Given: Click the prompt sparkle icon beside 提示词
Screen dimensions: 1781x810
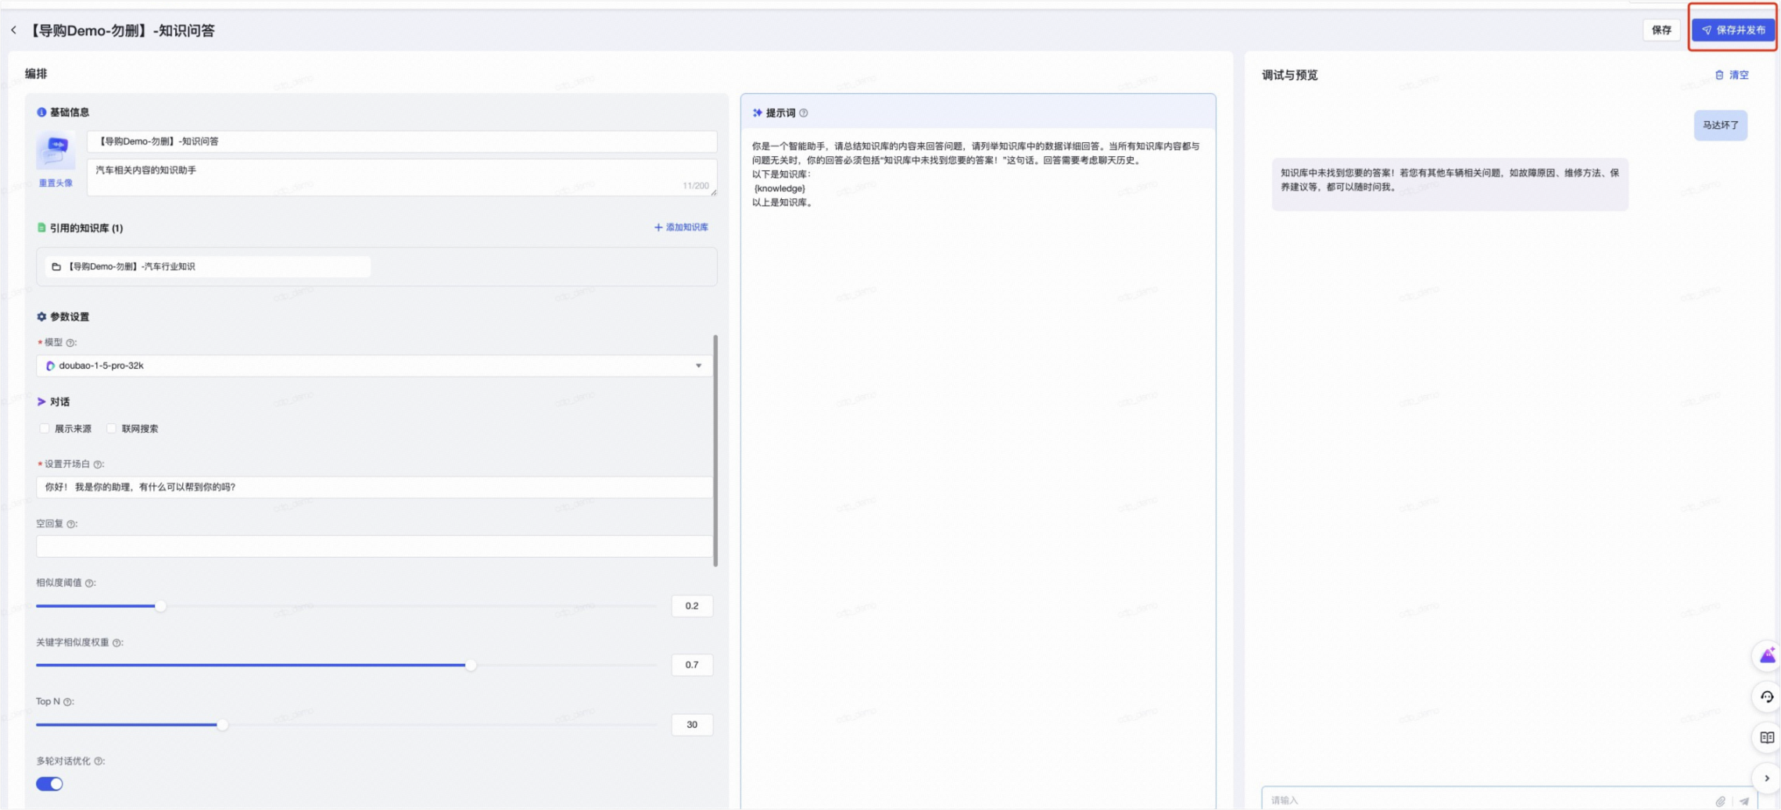Looking at the screenshot, I should (x=757, y=113).
